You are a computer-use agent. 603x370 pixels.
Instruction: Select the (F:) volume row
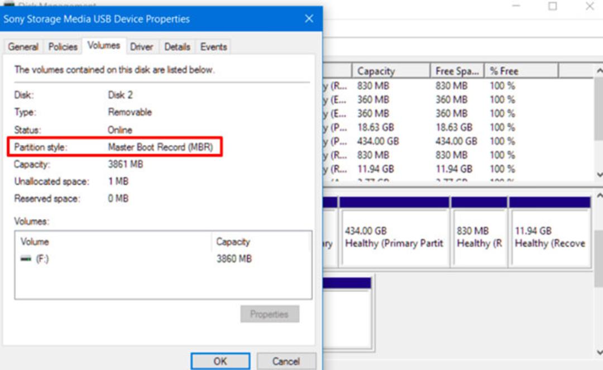pyautogui.click(x=163, y=258)
